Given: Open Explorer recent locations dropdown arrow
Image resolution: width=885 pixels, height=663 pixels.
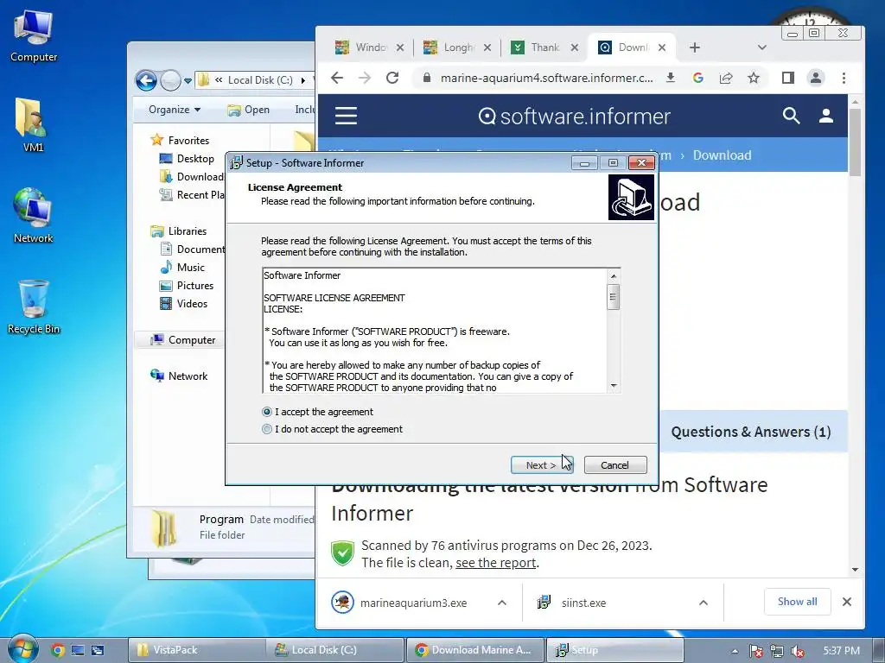Looking at the screenshot, I should pos(188,81).
